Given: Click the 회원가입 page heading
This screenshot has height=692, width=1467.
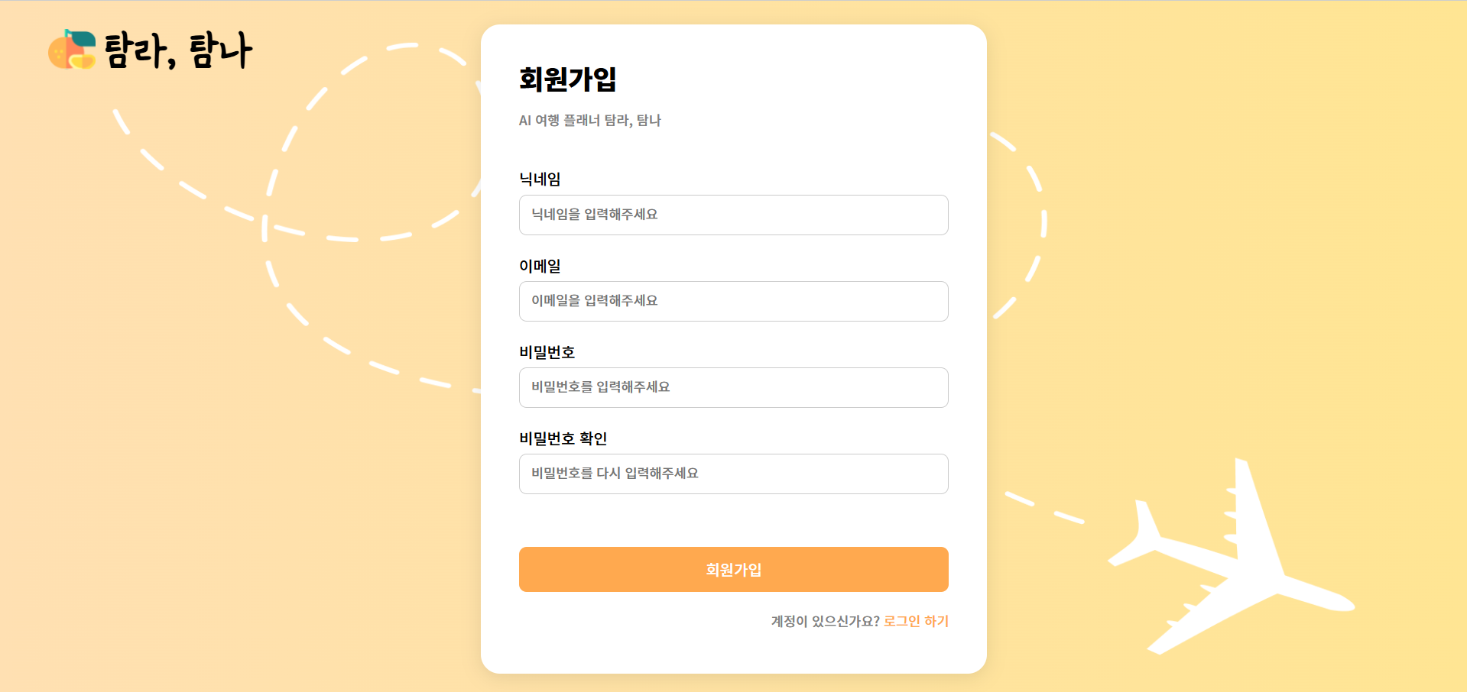Looking at the screenshot, I should 567,79.
